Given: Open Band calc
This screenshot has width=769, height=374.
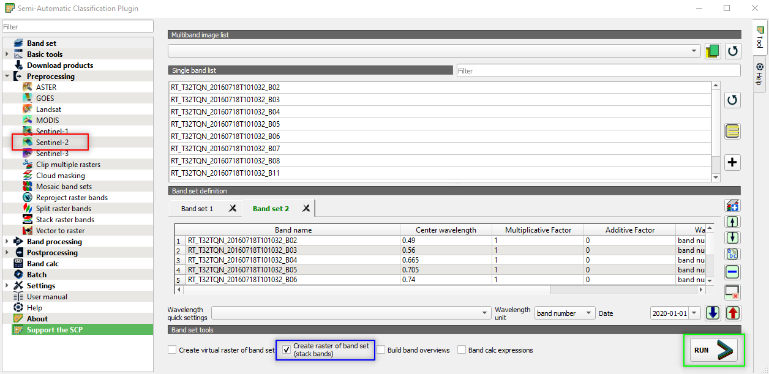Looking at the screenshot, I should click(43, 264).
